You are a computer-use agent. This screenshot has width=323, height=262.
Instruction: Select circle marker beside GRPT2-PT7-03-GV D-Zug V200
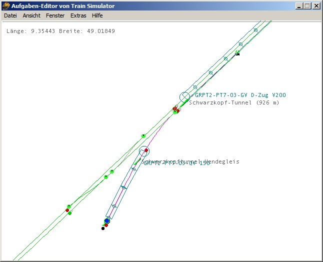tap(185, 96)
